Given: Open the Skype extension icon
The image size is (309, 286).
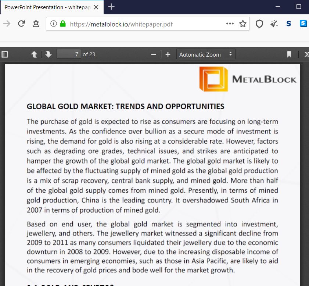Looking at the screenshot, I should [x=303, y=24].
